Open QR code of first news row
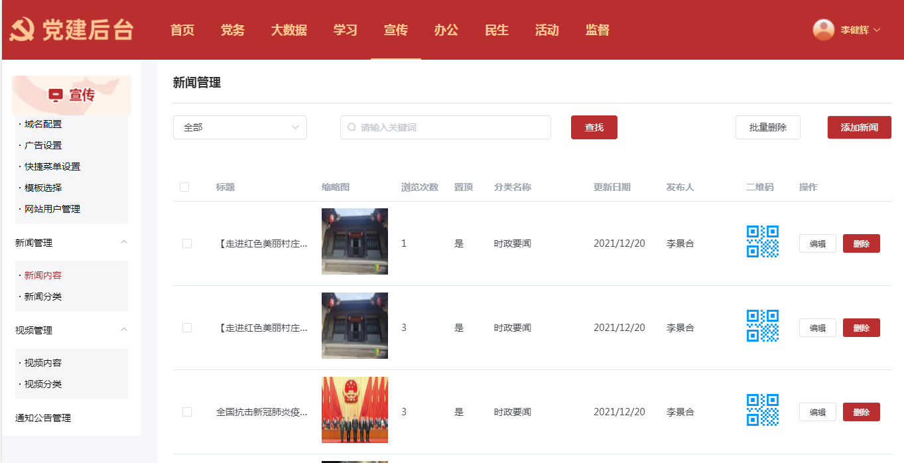 (x=762, y=241)
